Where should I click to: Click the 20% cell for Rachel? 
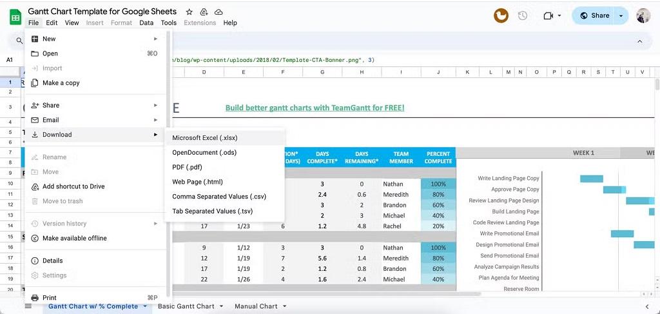coord(438,226)
